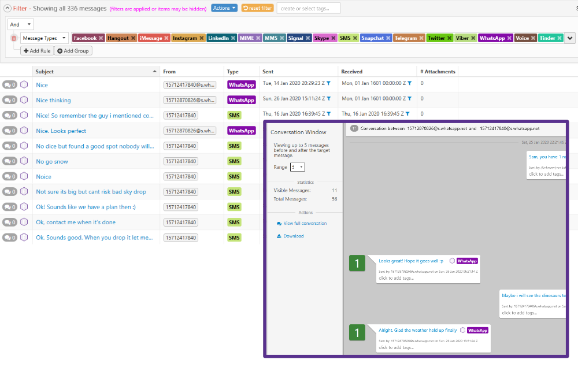578x367 pixels.
Task: Remove the SMS tag from filter
Action: [x=355, y=38]
